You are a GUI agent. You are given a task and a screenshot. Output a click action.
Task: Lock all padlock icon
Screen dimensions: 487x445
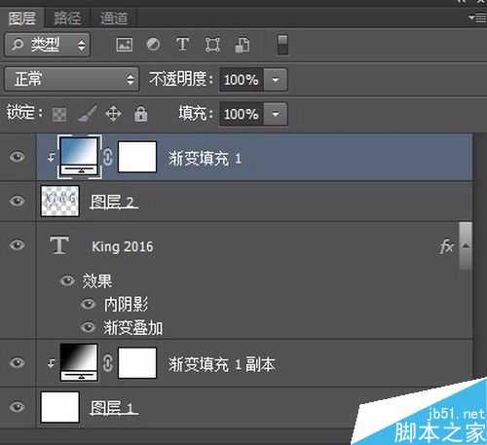[141, 114]
